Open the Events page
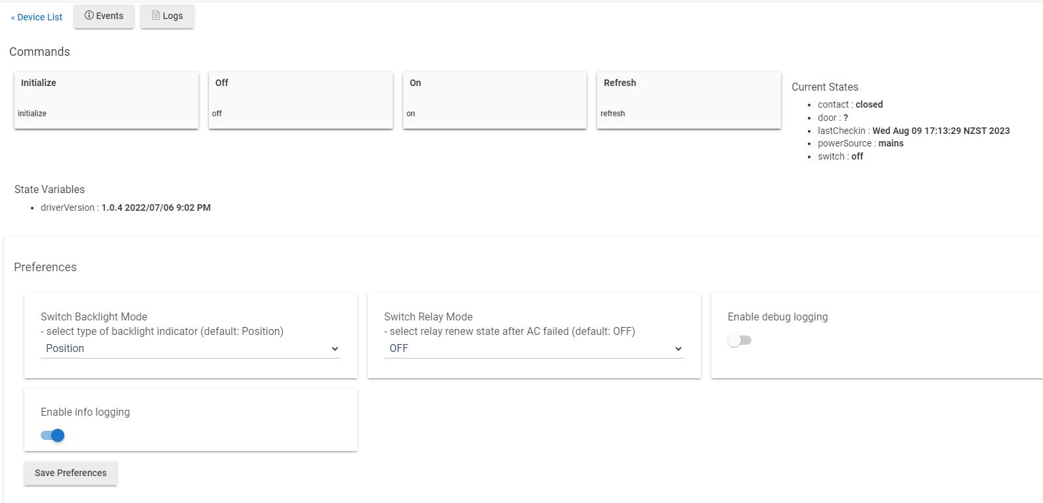 click(x=104, y=16)
